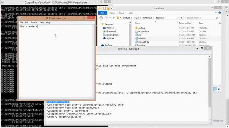Open Customize Quick Access Toolbar dropdown
The height and width of the screenshot is (128, 229).
point(112,9)
